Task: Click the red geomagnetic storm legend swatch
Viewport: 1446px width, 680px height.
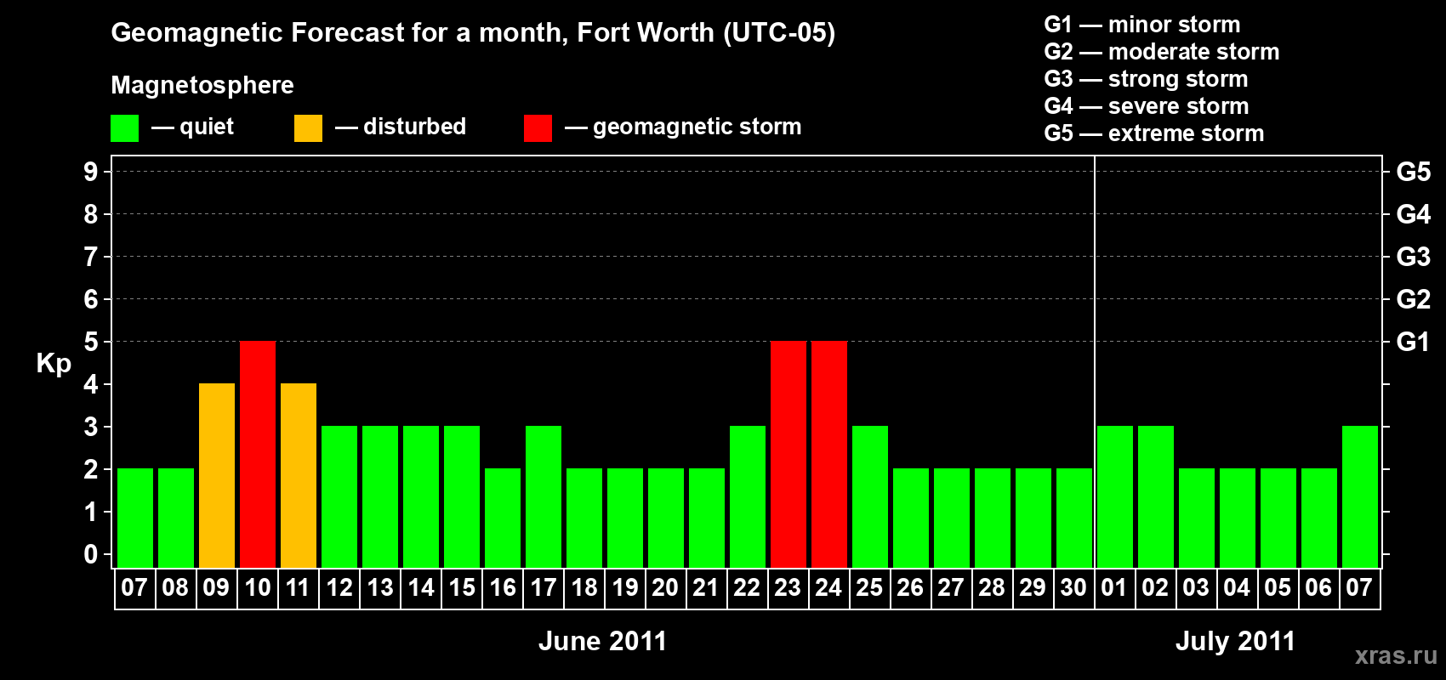Action: (538, 128)
